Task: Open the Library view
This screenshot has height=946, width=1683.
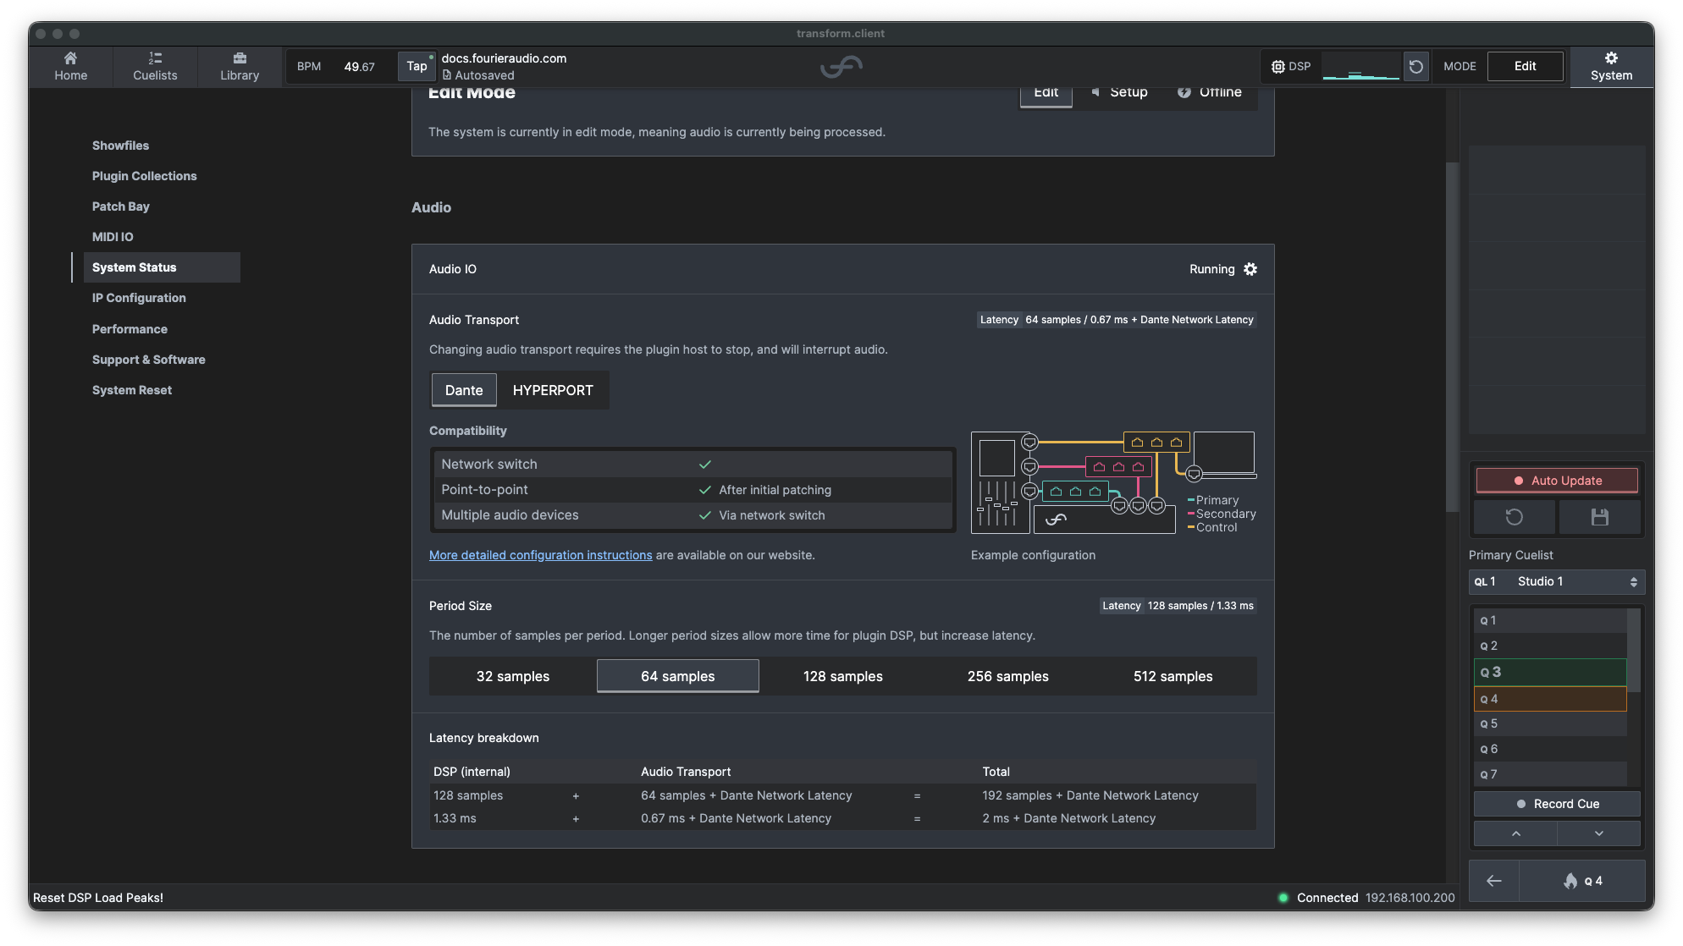Action: pyautogui.click(x=240, y=66)
